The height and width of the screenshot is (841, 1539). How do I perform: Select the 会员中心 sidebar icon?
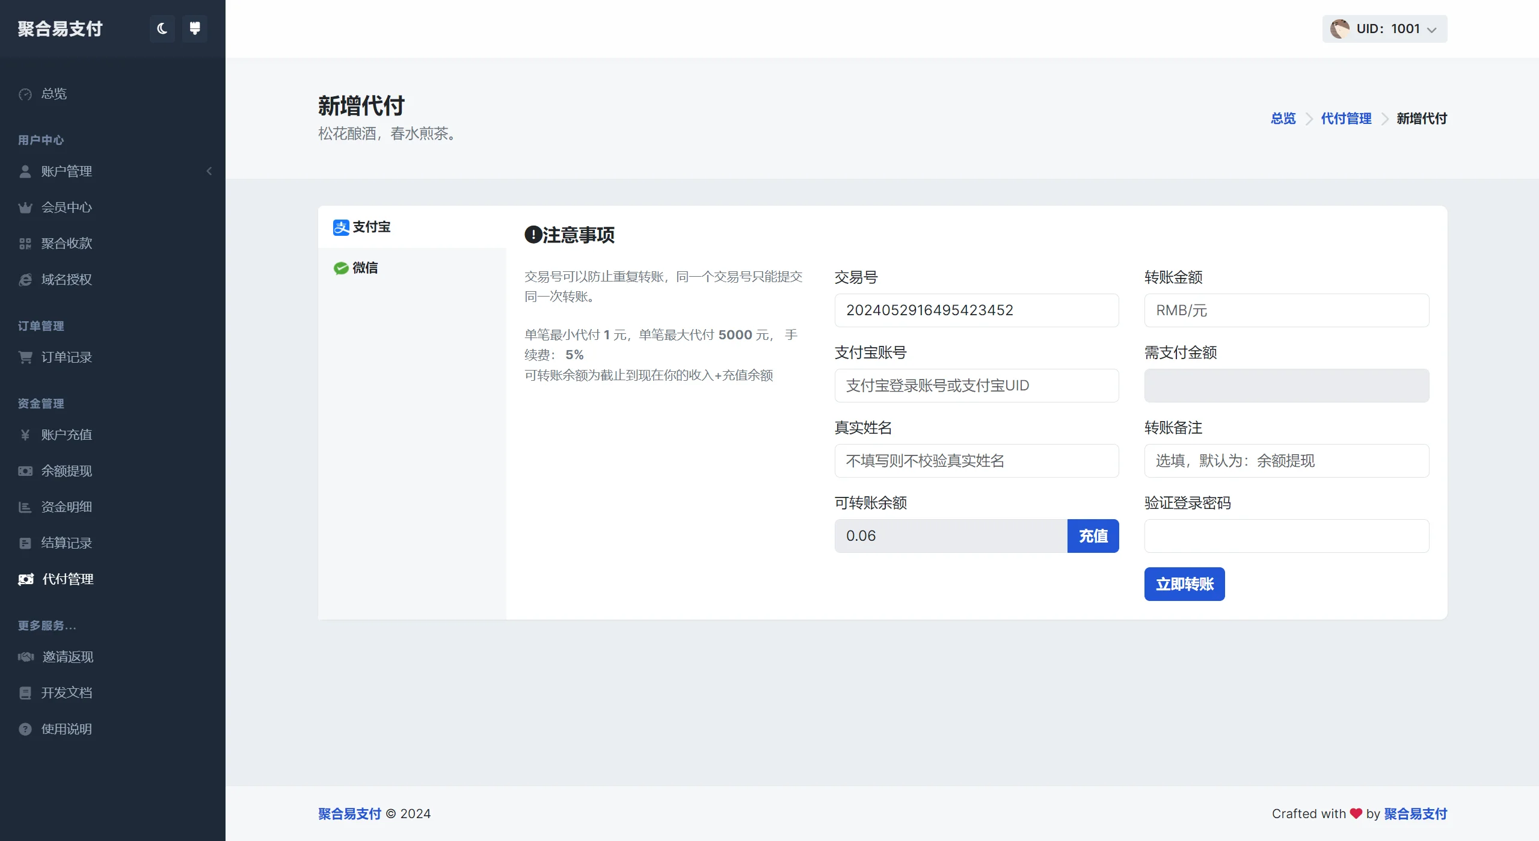[x=25, y=207]
